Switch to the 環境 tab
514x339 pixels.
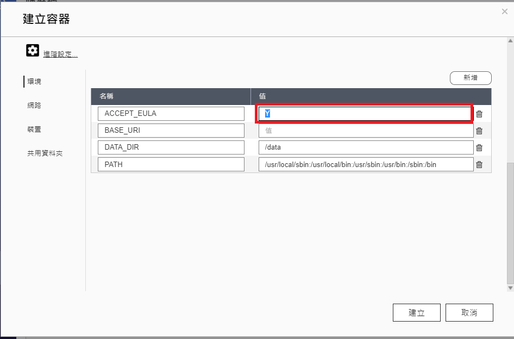(x=35, y=82)
